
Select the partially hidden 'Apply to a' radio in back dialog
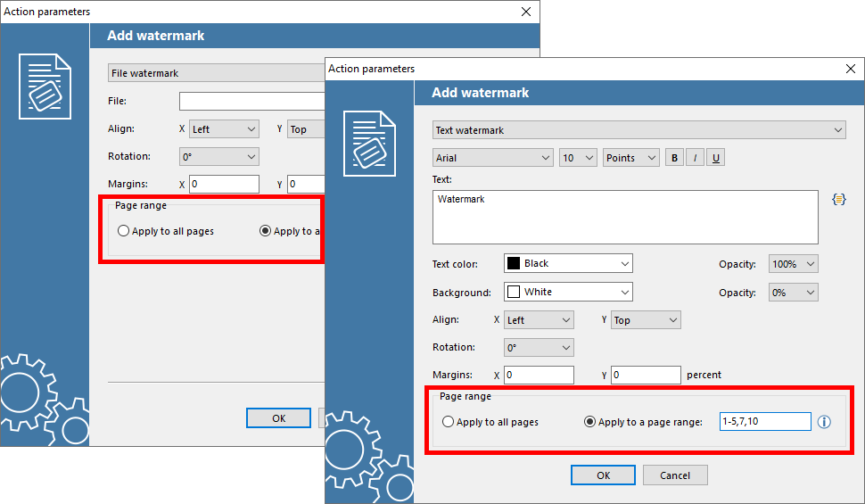290,231
